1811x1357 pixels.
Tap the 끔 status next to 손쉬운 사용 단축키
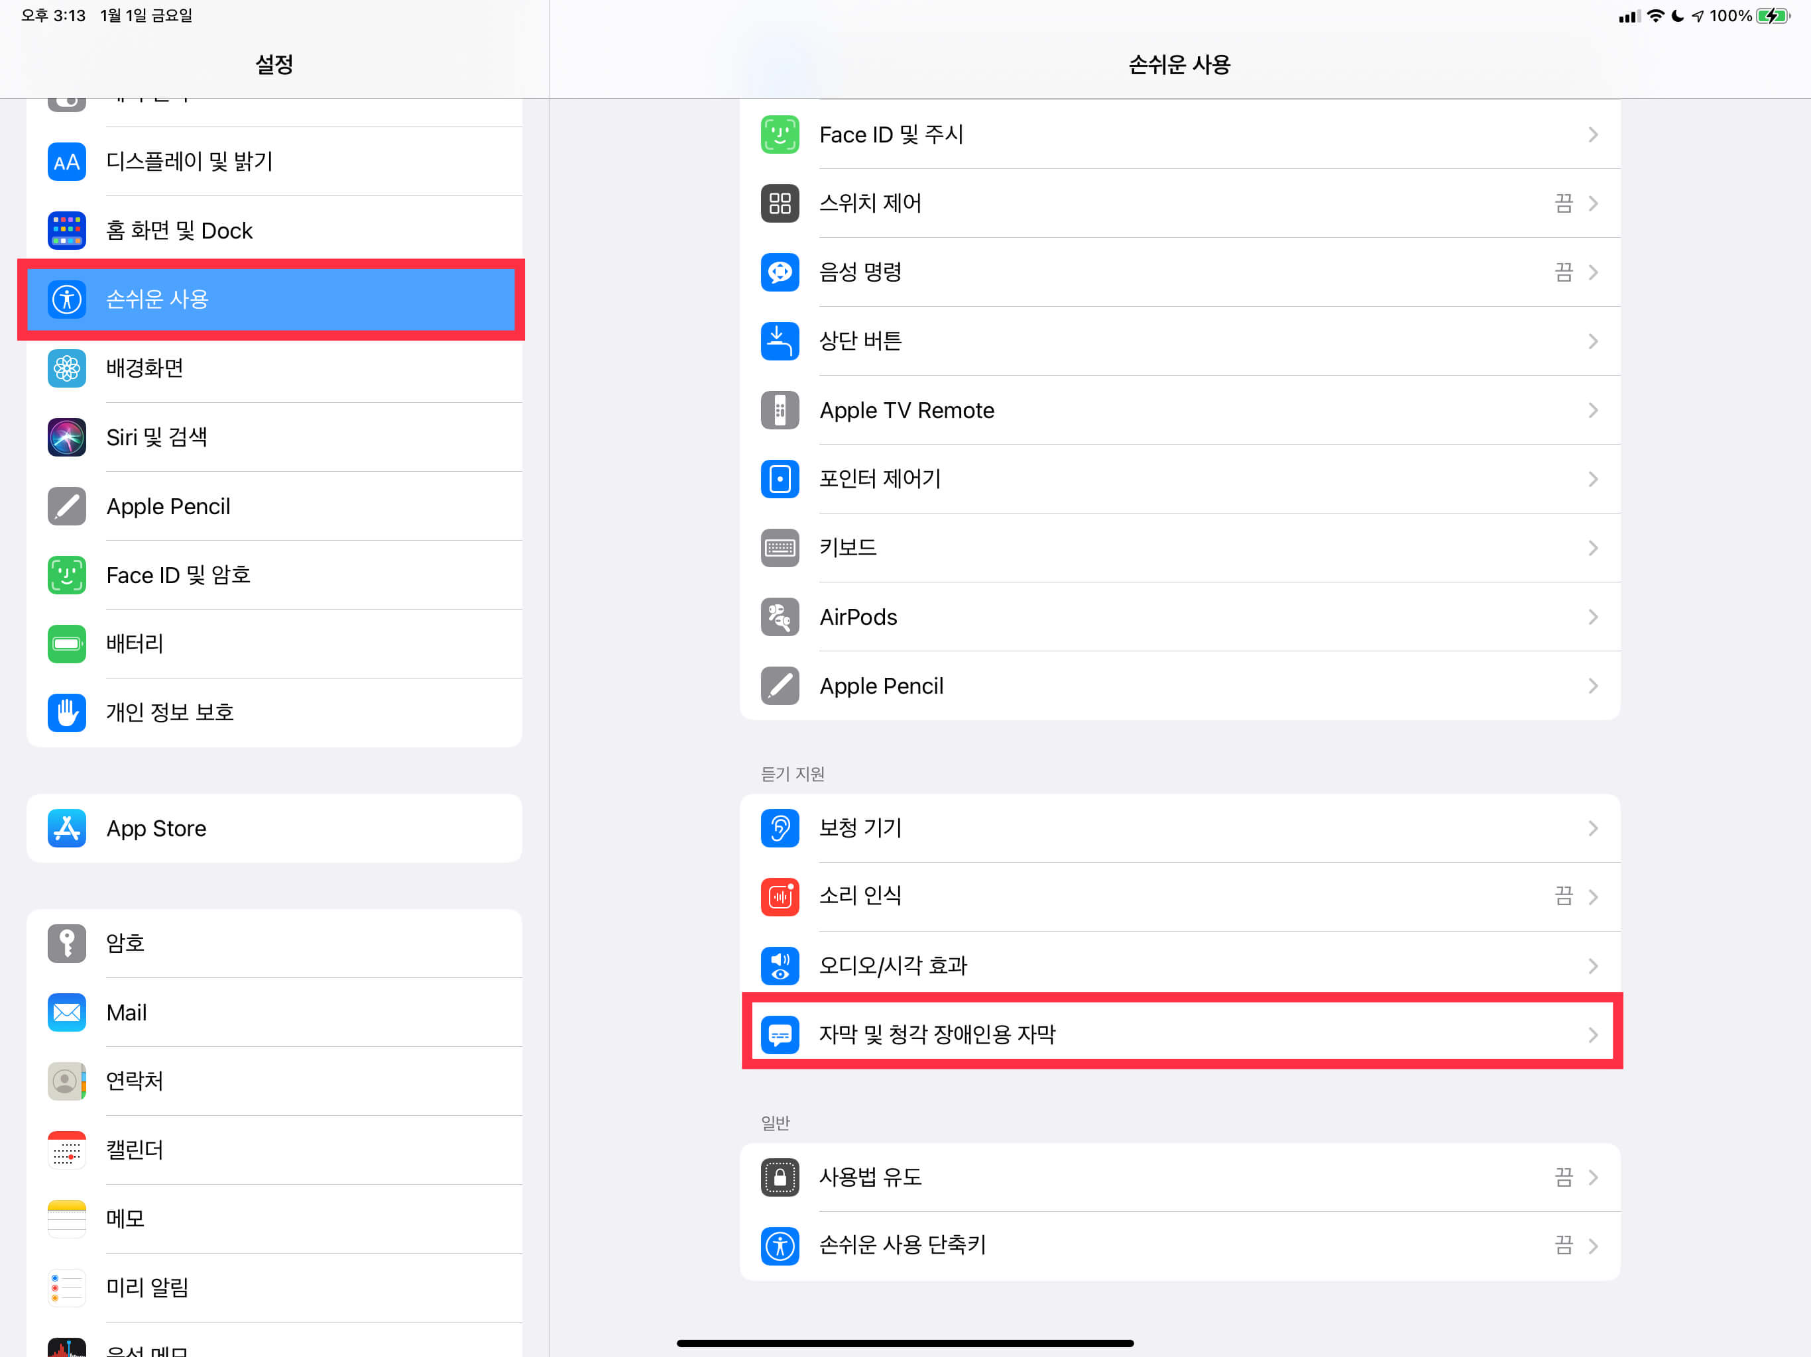point(1562,1245)
